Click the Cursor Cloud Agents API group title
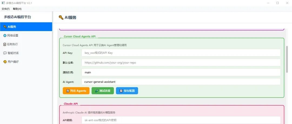292x124 pixels. pos(79,36)
